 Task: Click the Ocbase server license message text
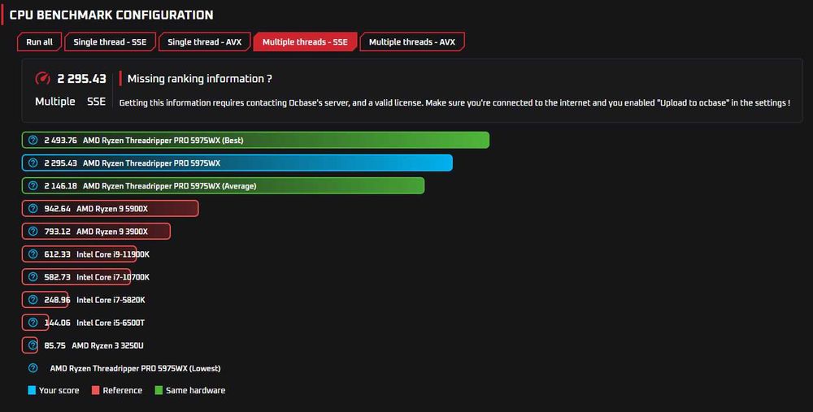pyautogui.click(x=454, y=102)
